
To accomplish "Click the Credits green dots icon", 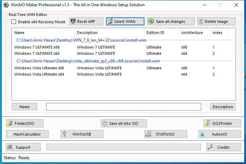I will pos(210,147).
